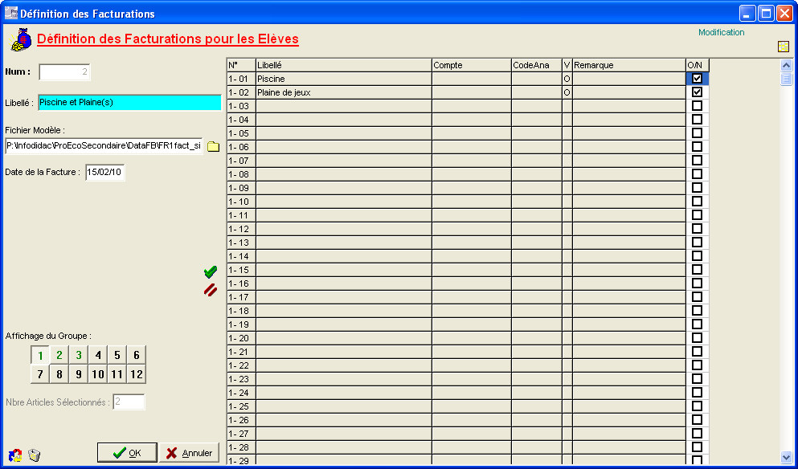Check the O/N box in row 1-20
This screenshot has width=798, height=469.
(698, 338)
